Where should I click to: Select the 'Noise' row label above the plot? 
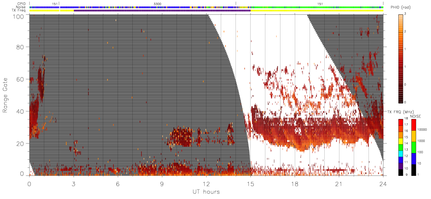[x=21, y=7]
